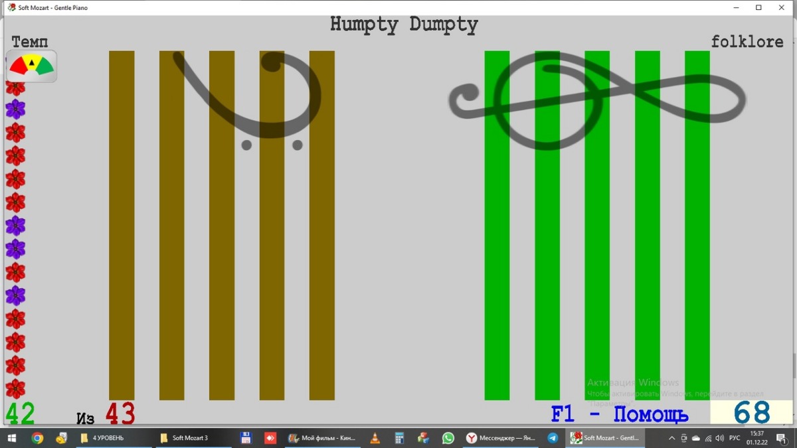797x448 pixels.
Task: Click the red app icon in taskbar
Action: (x=270, y=438)
